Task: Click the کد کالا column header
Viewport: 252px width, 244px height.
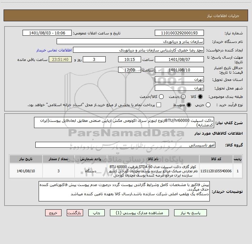Action: click(216, 159)
